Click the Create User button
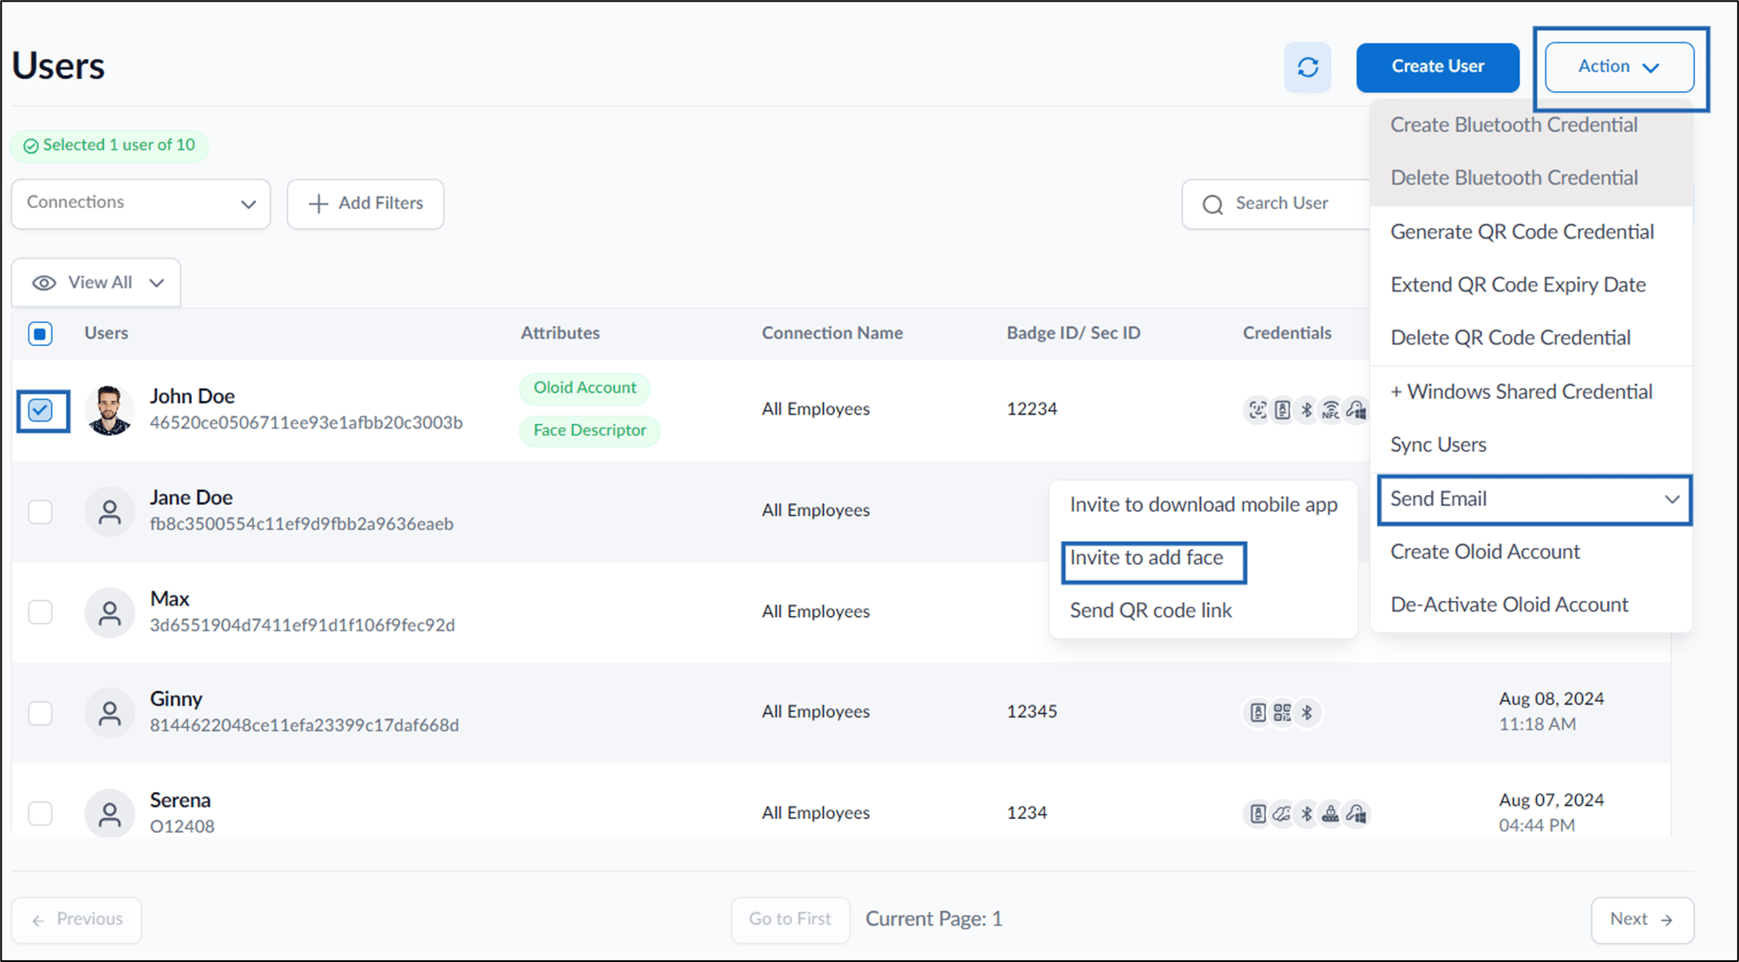Viewport: 1739px width, 962px height. [x=1438, y=67]
